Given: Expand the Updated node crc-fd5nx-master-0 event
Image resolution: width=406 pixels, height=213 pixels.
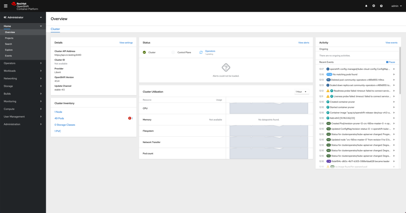Looking at the screenshot, I should point(394,140).
